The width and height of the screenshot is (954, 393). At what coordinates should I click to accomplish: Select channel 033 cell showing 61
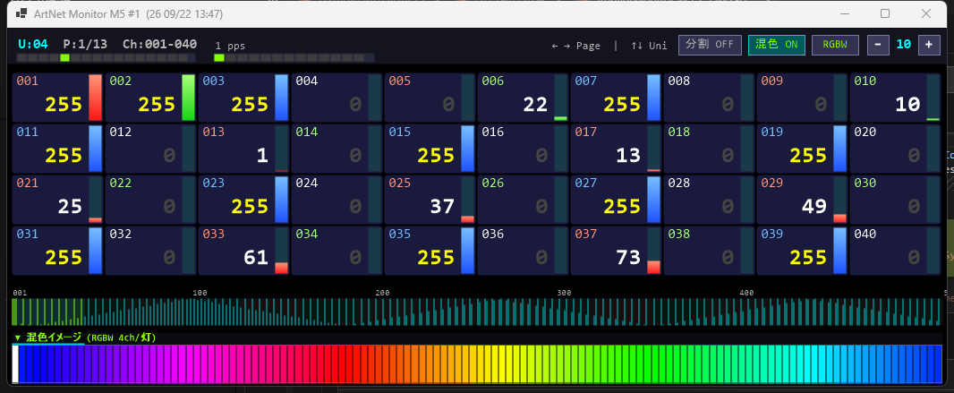(x=244, y=251)
